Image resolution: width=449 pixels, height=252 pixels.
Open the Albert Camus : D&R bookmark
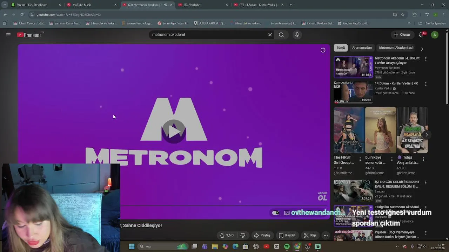29,23
